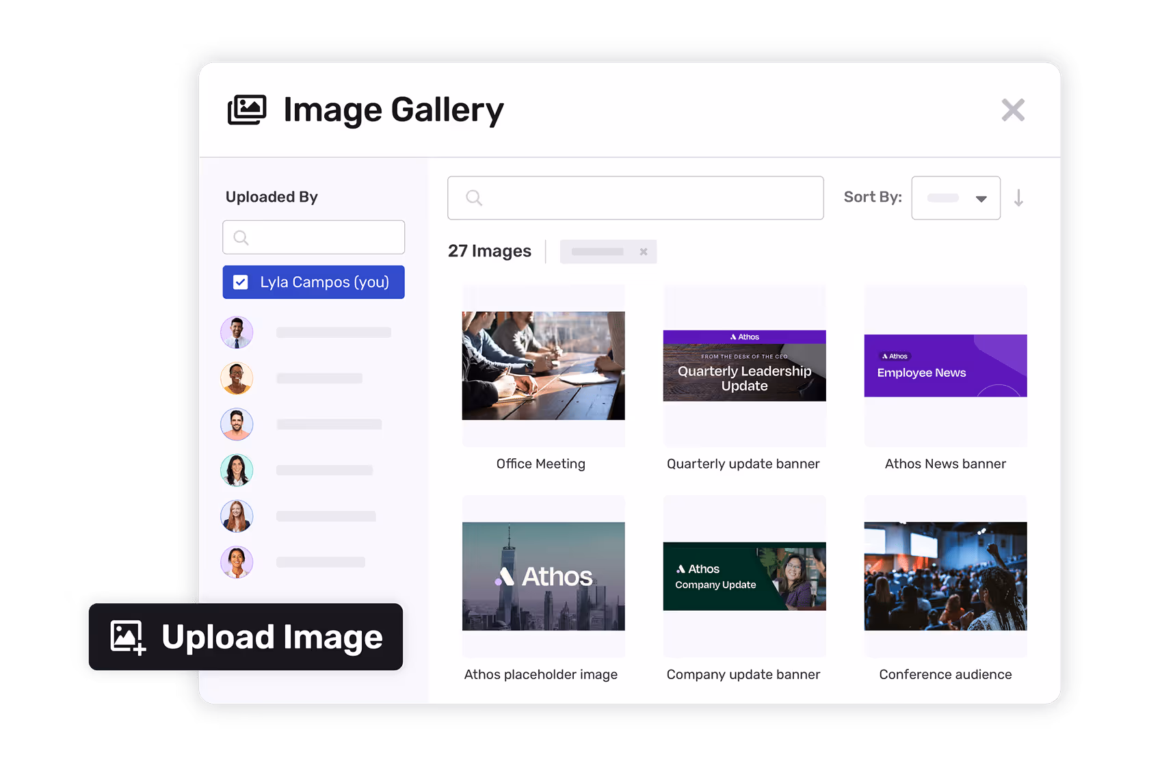This screenshot has width=1149, height=766.
Task: Select red-haired woman uploader avatar
Action: [237, 516]
